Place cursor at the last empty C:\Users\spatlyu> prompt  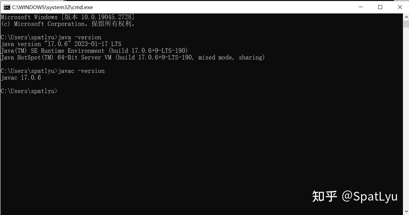[x=29, y=91]
